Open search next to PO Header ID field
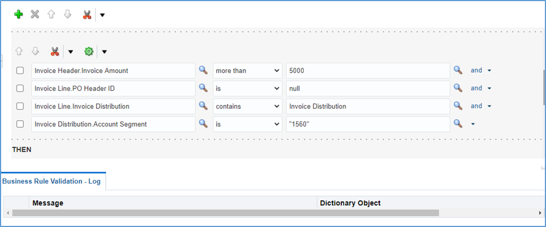Screen dimensions: 546x227 (x=204, y=87)
